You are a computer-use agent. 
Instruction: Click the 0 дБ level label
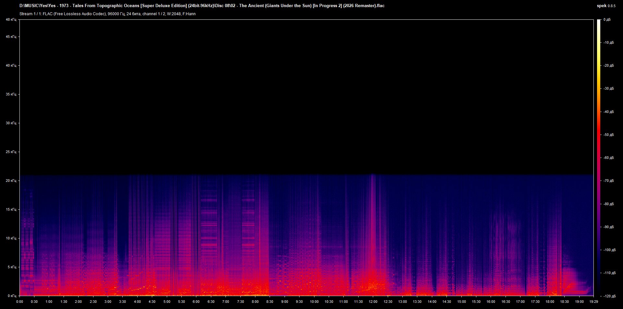(607, 19)
